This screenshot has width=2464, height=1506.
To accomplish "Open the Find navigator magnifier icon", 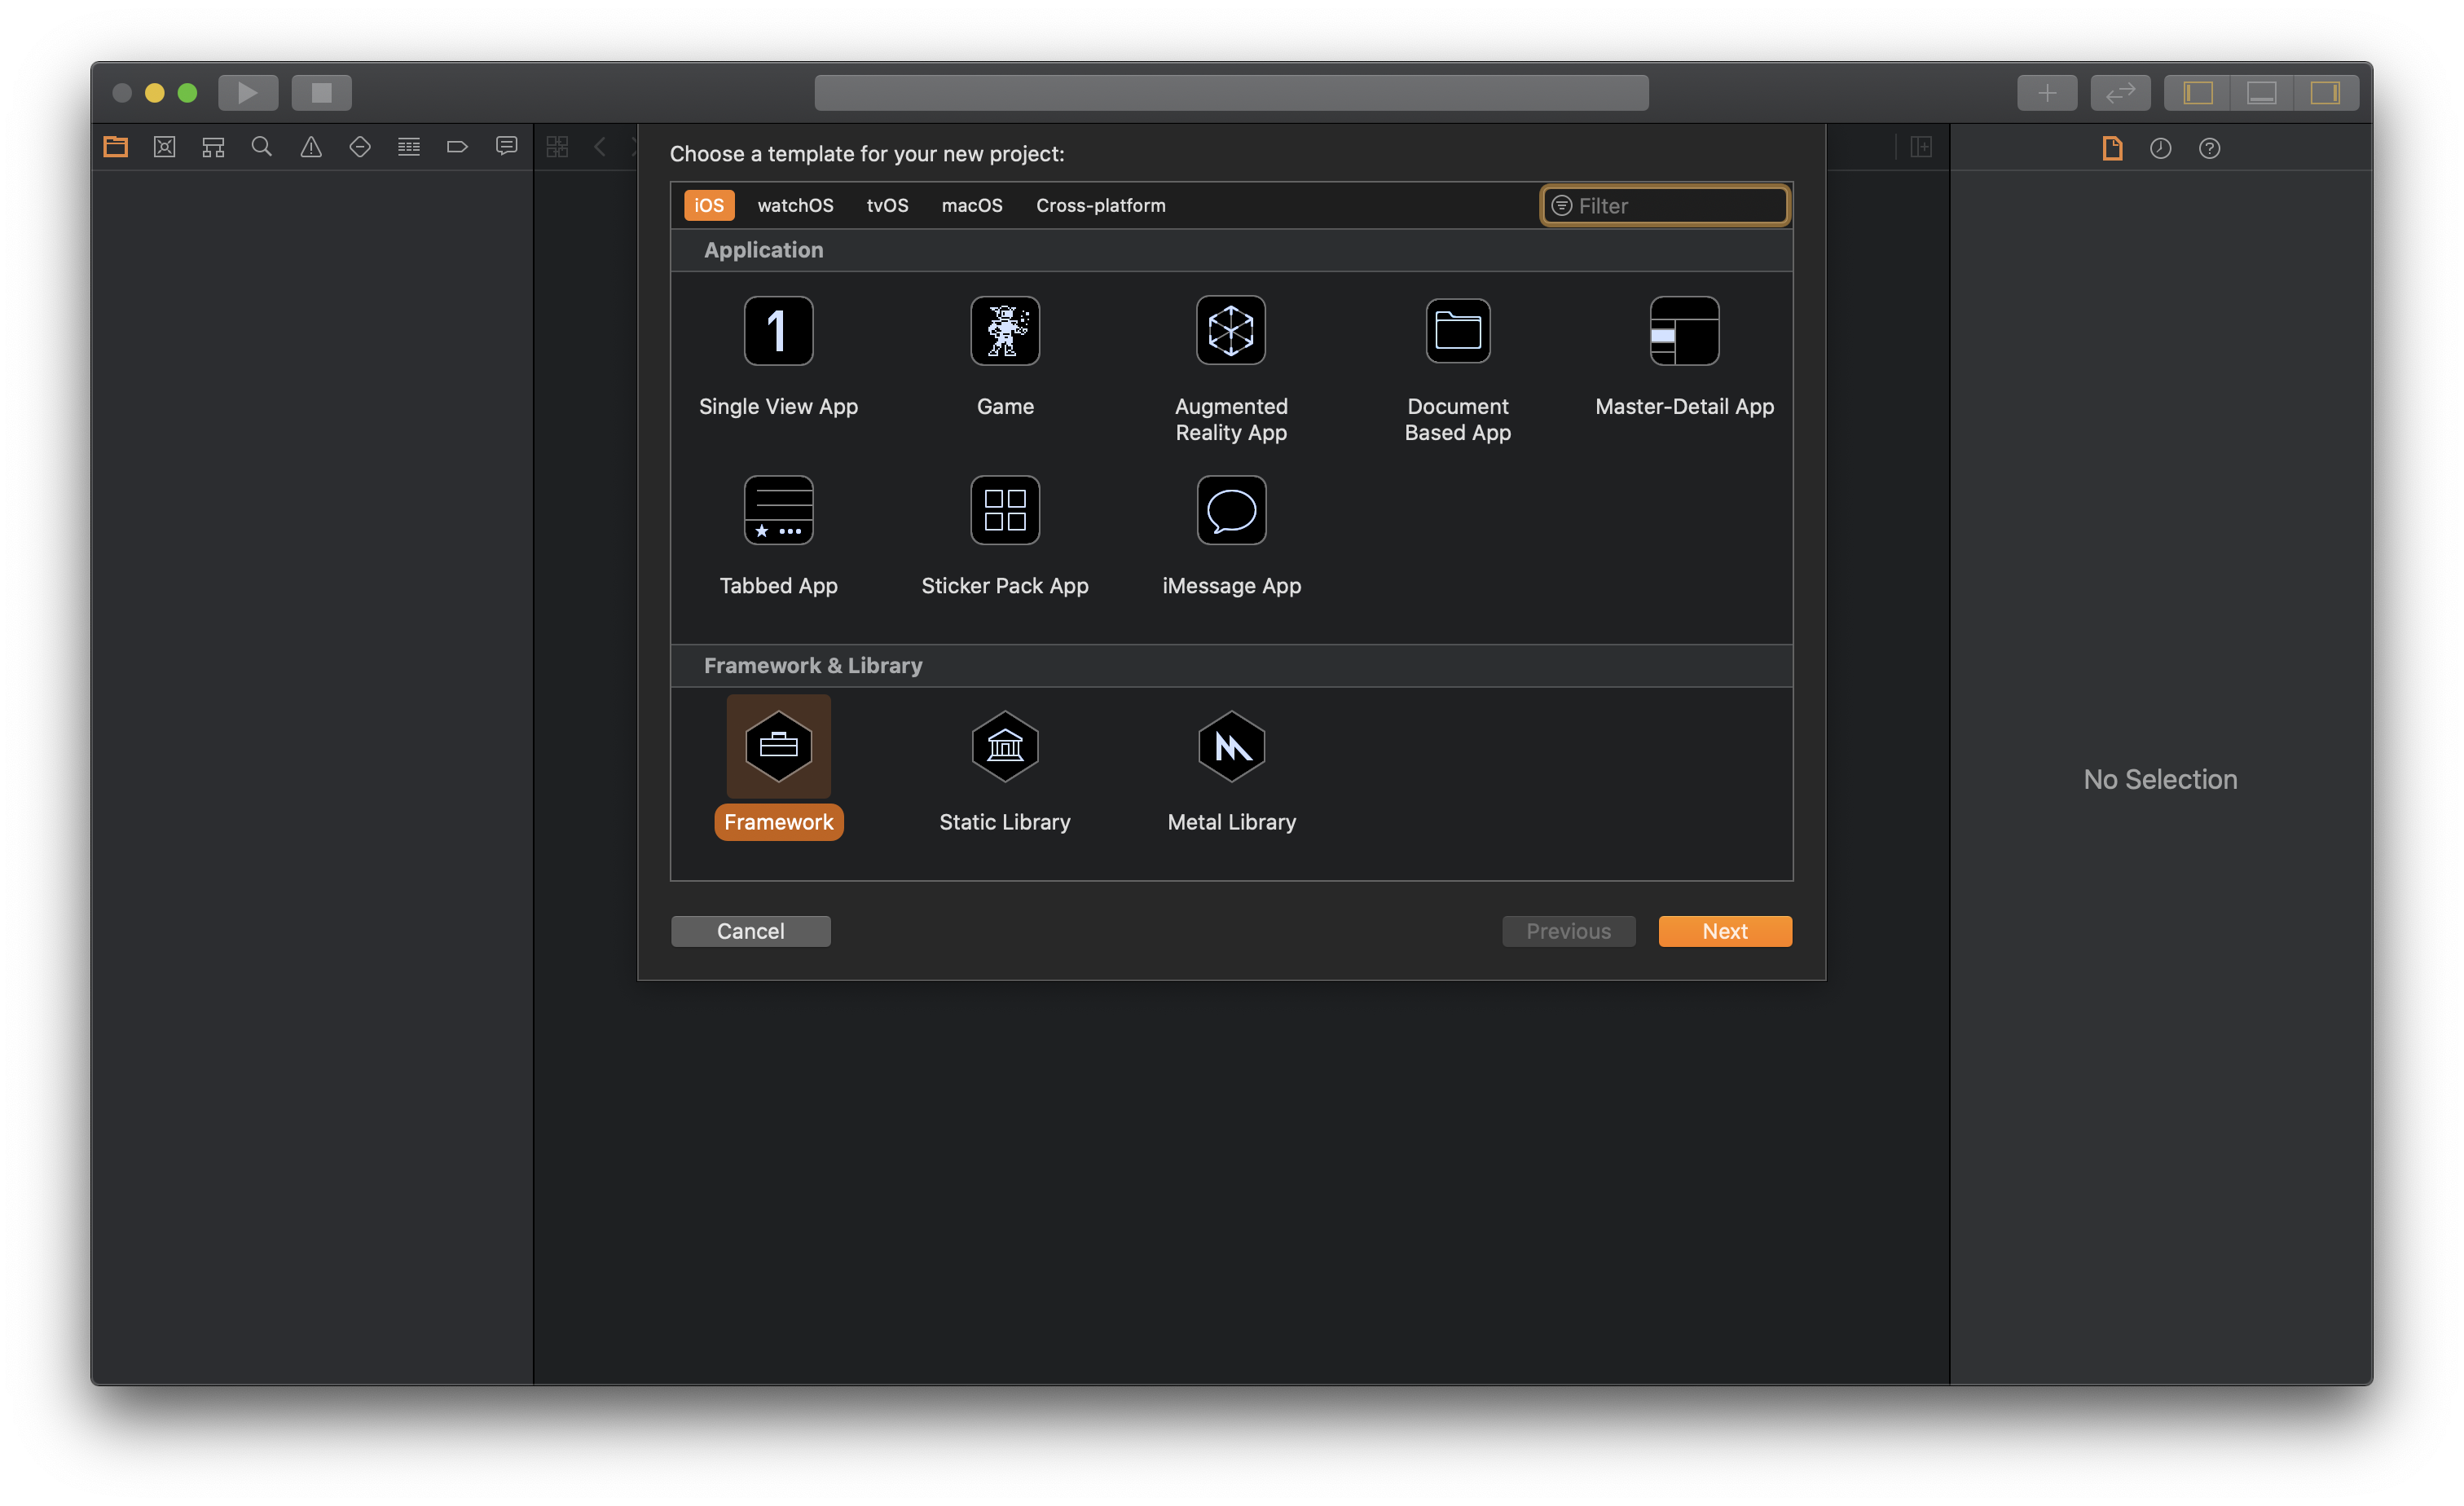I will click(x=262, y=147).
